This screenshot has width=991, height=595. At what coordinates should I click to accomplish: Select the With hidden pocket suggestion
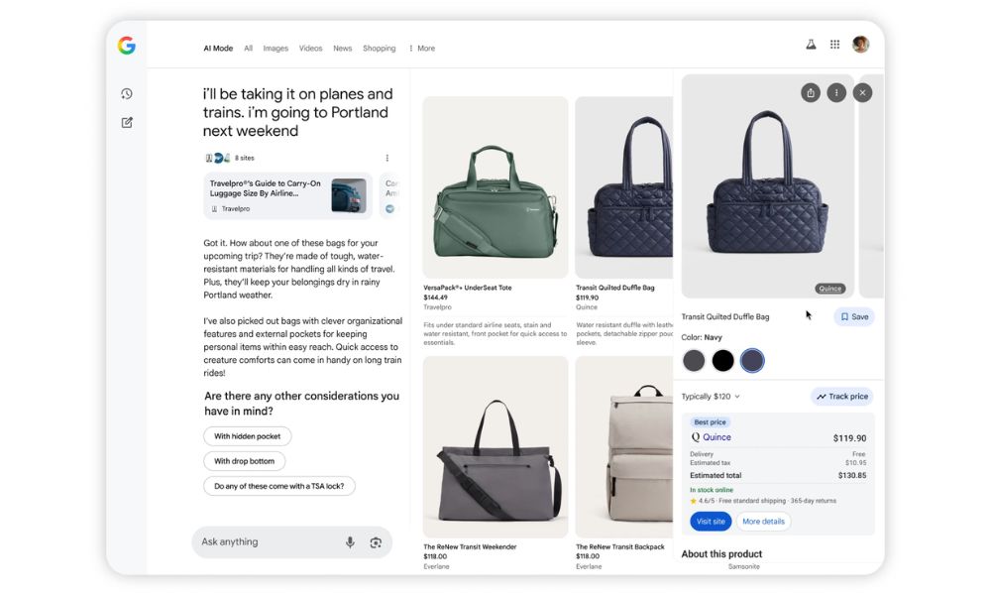click(x=247, y=436)
